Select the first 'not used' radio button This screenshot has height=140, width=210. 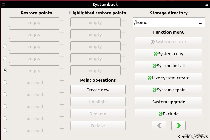pos(5,82)
